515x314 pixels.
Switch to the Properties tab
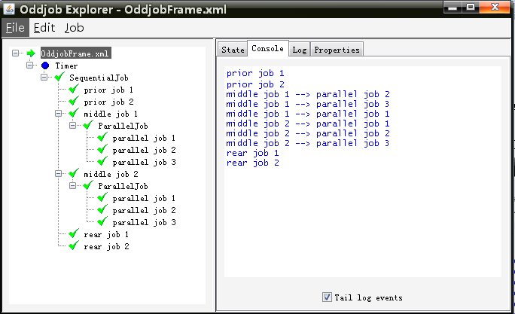[337, 50]
